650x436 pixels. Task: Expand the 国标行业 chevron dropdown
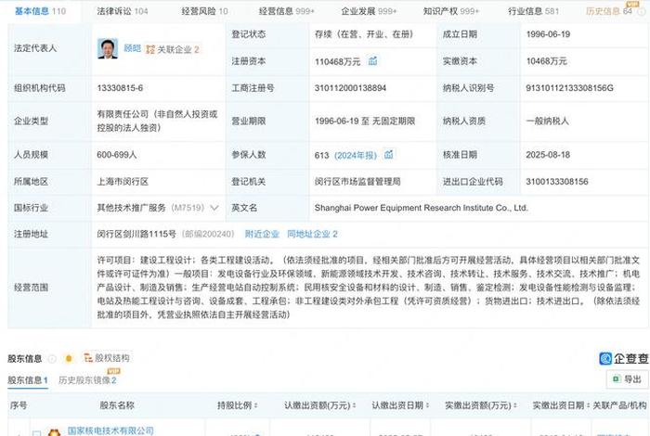click(x=214, y=208)
